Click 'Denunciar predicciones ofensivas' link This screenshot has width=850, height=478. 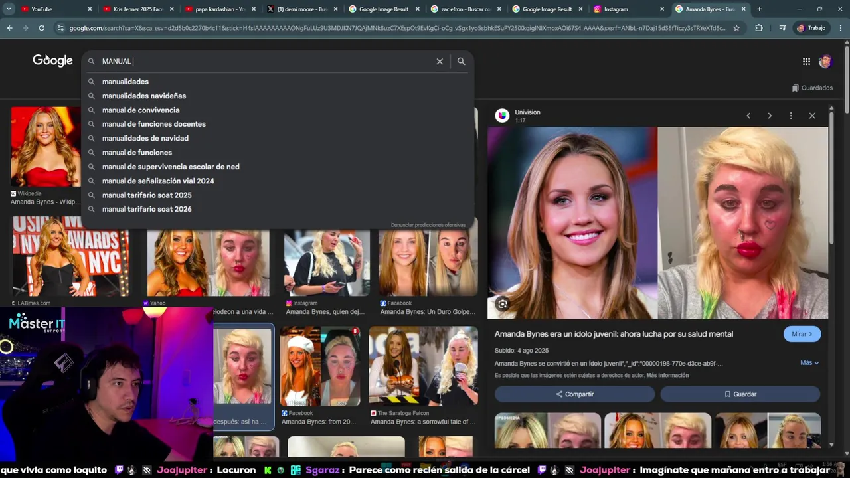[x=428, y=225]
